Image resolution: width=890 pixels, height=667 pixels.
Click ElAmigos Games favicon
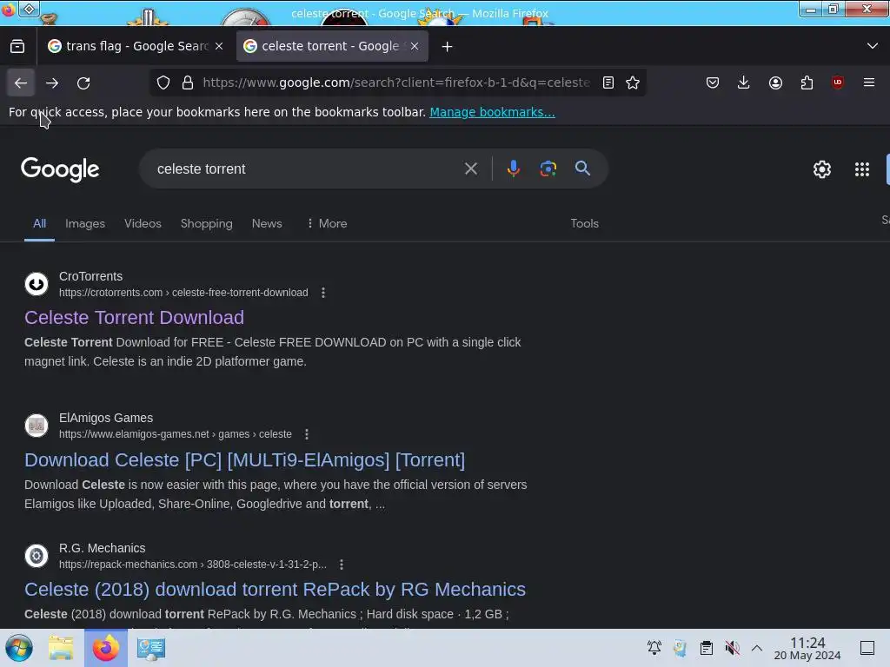click(37, 426)
